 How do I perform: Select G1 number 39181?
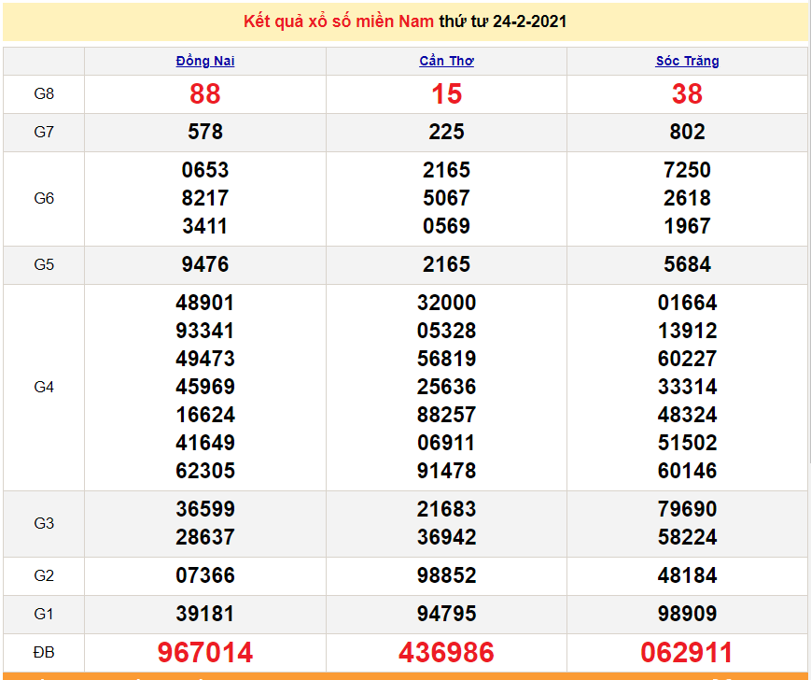(204, 614)
